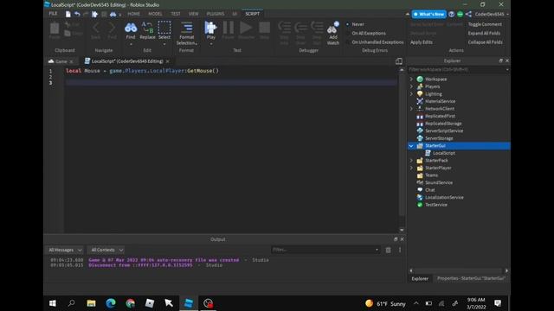
Task: Click the Output filter input field
Action: (325, 250)
